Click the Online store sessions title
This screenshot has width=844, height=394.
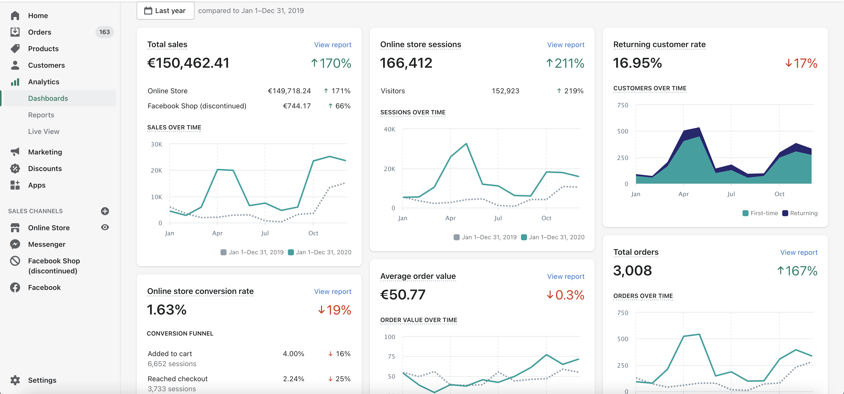pyautogui.click(x=420, y=44)
